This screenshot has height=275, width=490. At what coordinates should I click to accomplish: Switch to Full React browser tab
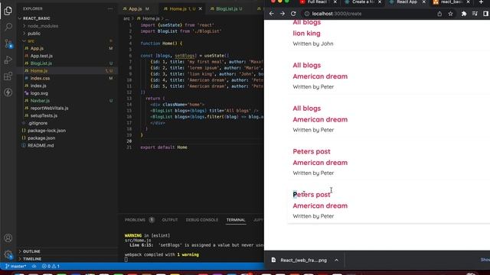[x=317, y=2]
